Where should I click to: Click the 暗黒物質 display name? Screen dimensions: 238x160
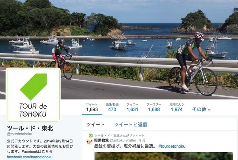102,140
